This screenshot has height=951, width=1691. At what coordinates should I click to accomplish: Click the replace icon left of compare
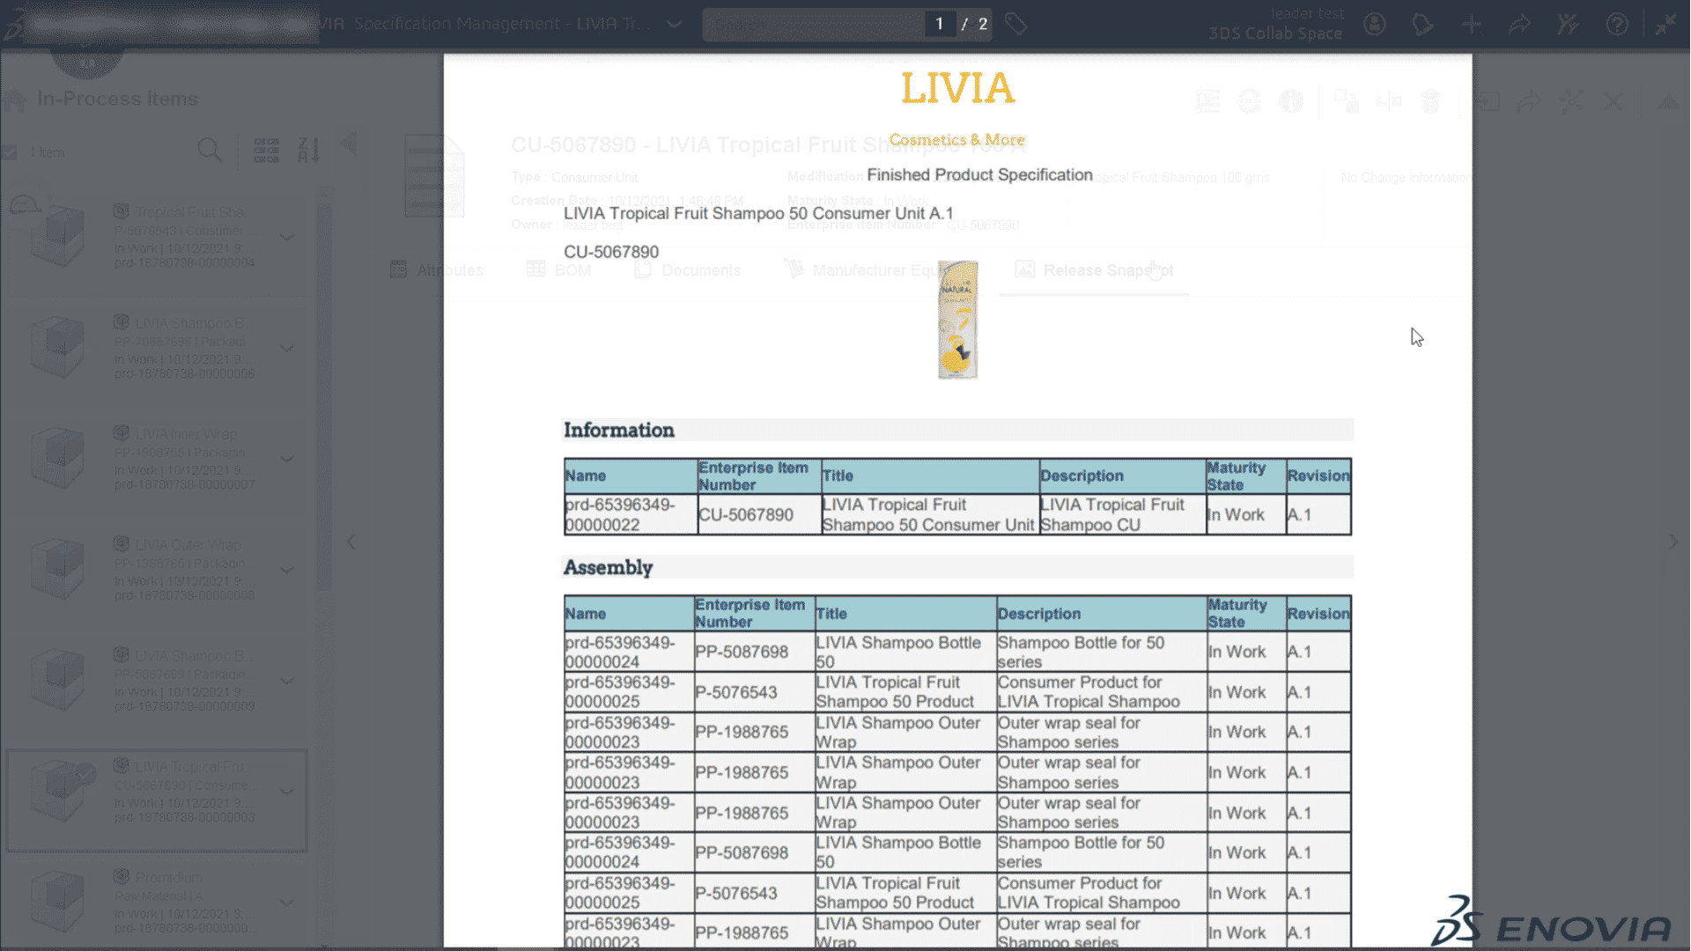tap(1346, 102)
